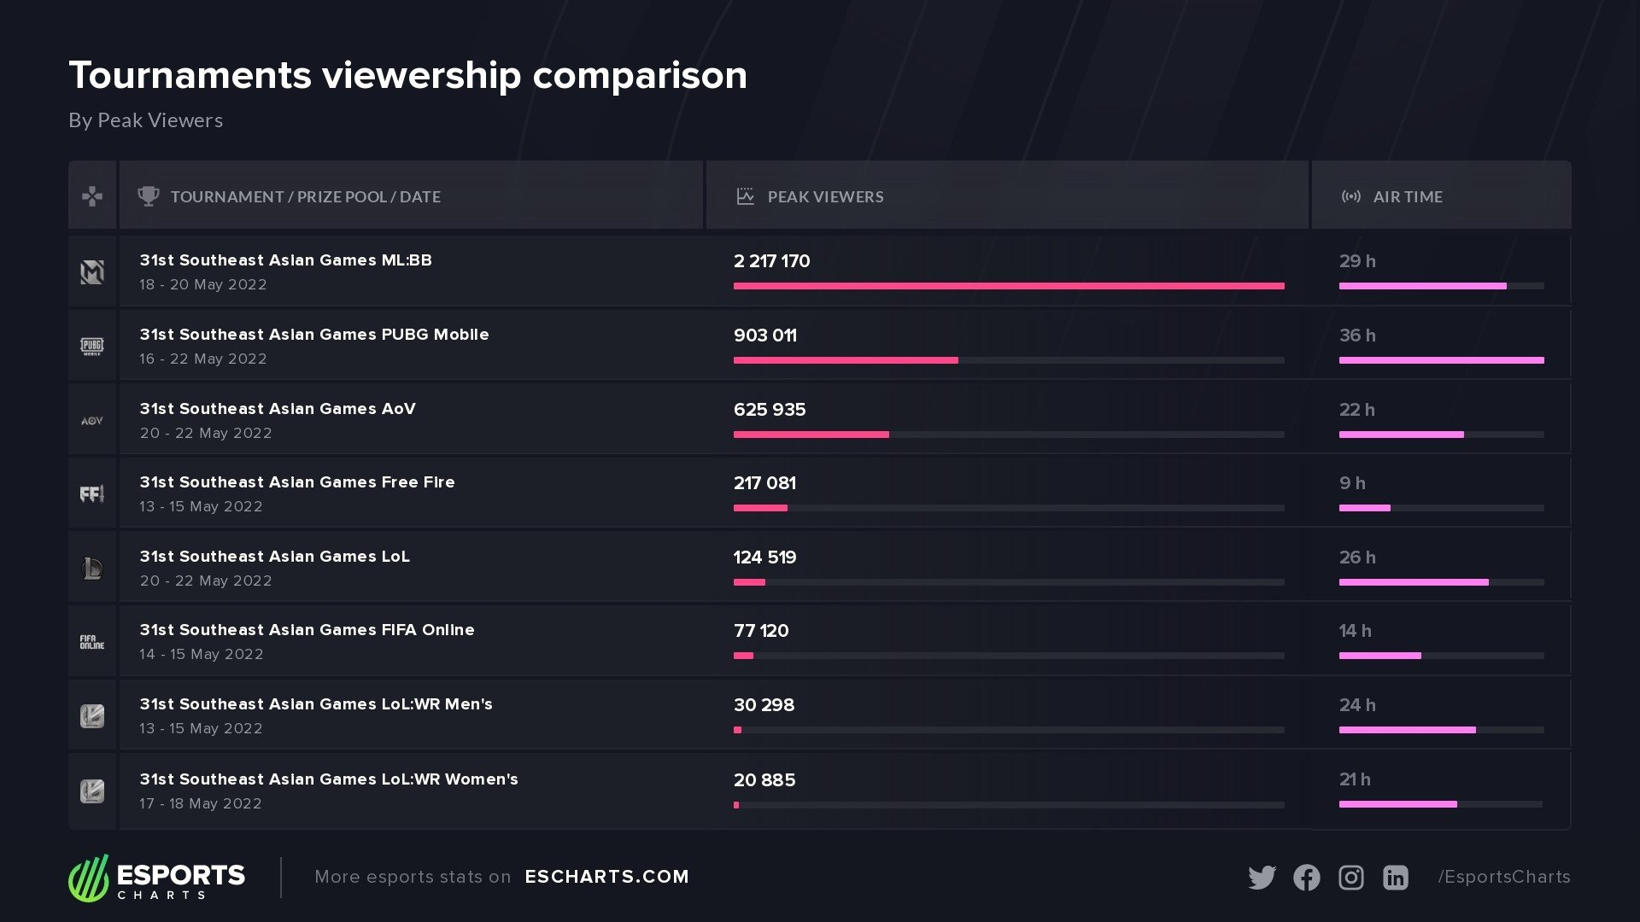Click the AoV game icon
Screen dimensions: 1640x922
(92, 421)
